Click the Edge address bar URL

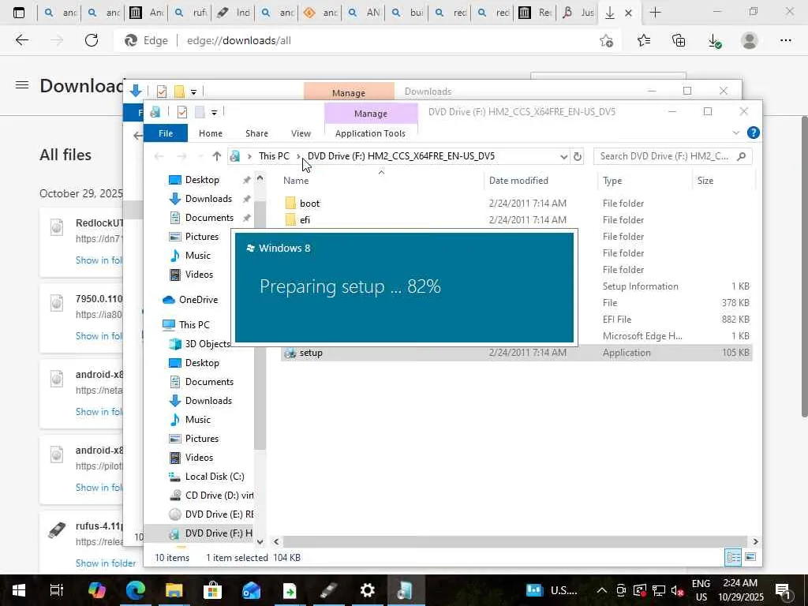(x=238, y=40)
